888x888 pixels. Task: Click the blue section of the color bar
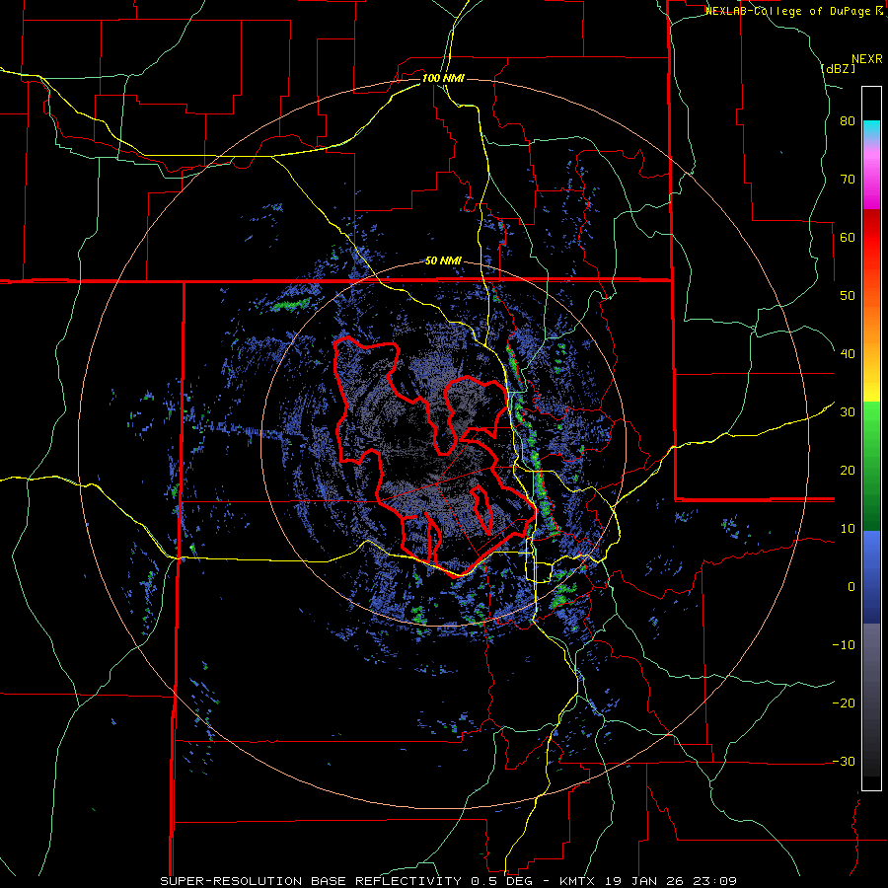pyautogui.click(x=871, y=577)
